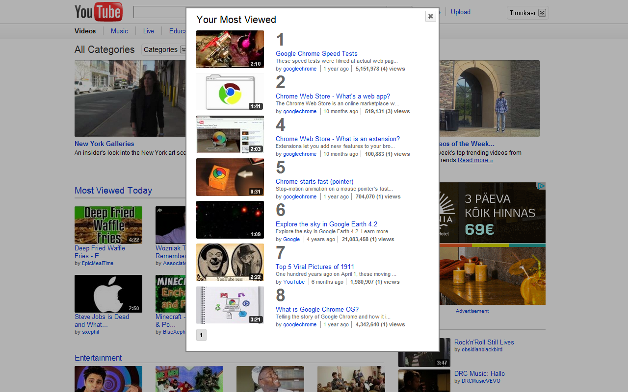Open Chrome Web Store - What is an extension?
Image resolution: width=628 pixels, height=392 pixels.
coord(338,139)
